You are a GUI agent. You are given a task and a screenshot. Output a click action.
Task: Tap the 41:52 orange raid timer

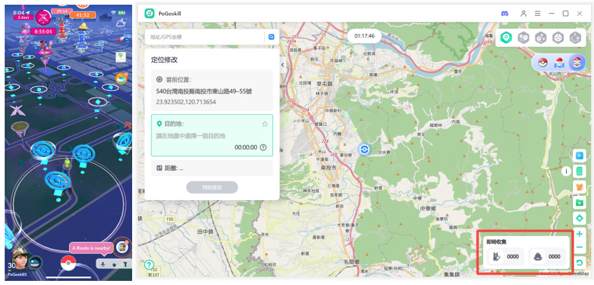click(82, 15)
